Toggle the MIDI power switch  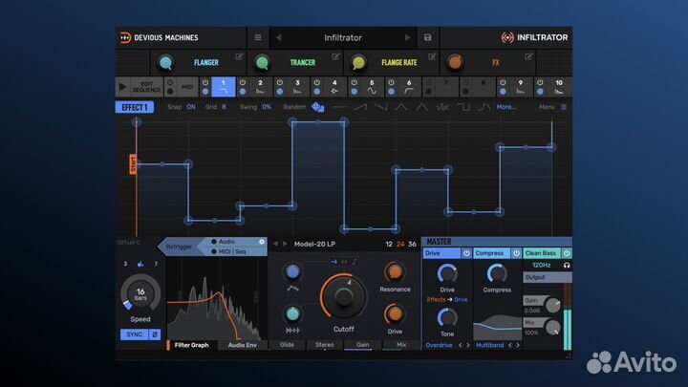[x=170, y=82]
